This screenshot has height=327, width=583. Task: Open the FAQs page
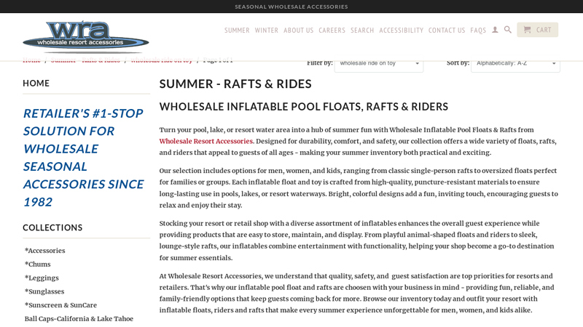[x=478, y=31]
